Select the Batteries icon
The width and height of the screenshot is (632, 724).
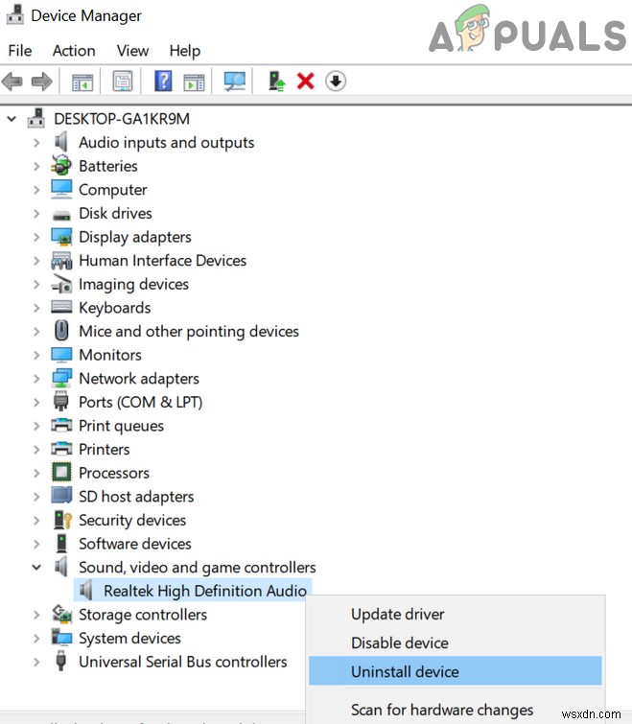[x=61, y=166]
